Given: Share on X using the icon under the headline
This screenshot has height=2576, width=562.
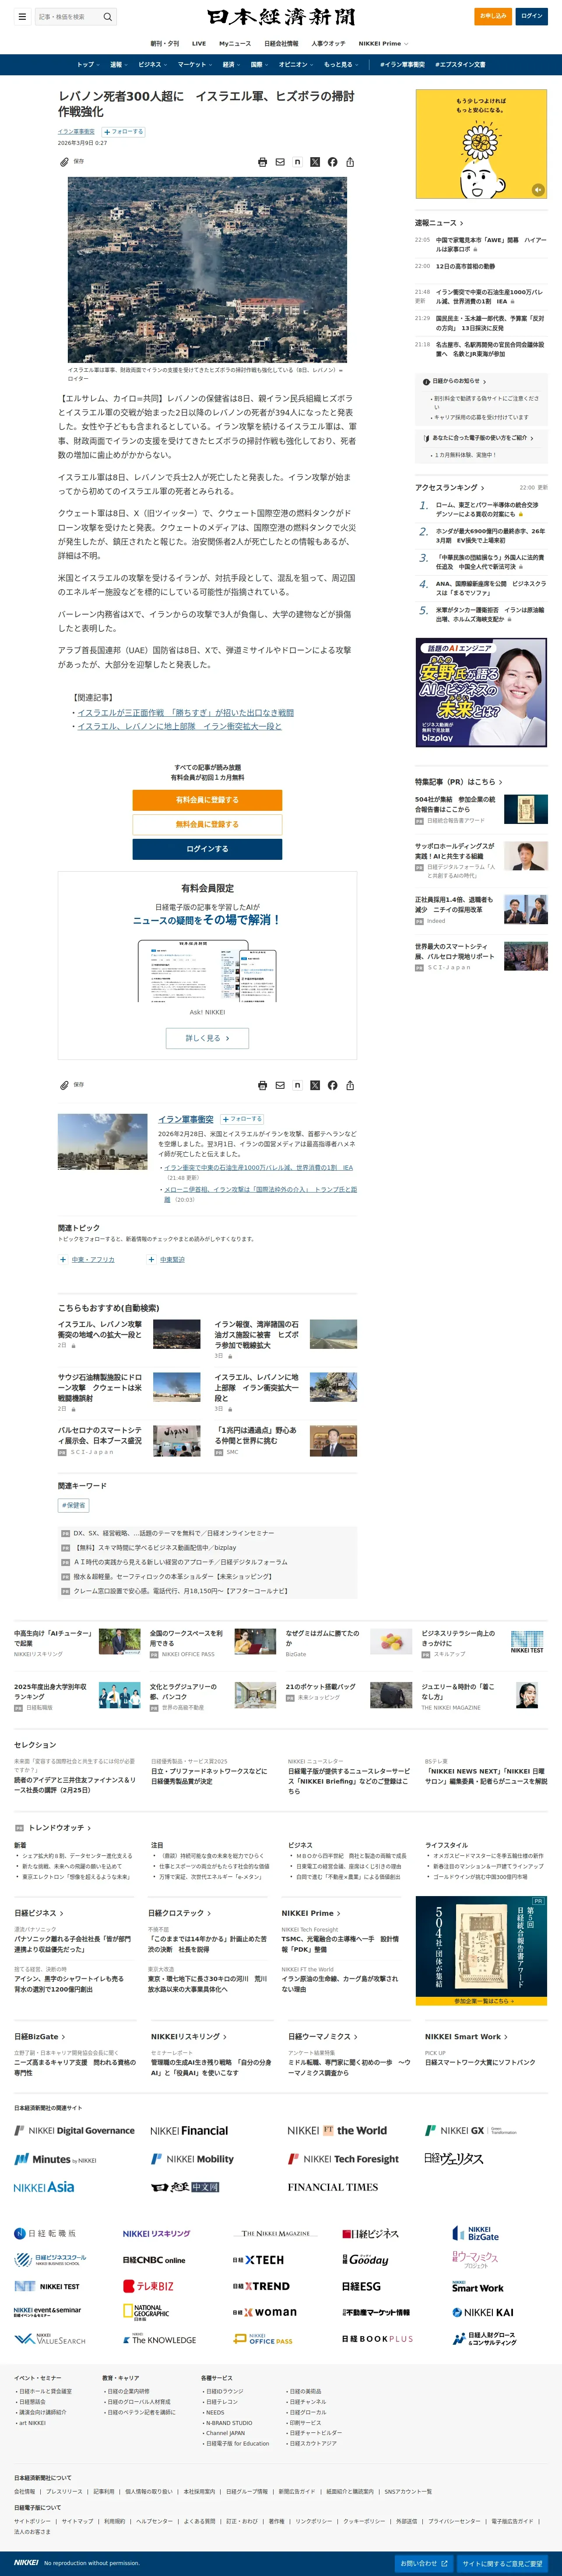Looking at the screenshot, I should (x=315, y=162).
